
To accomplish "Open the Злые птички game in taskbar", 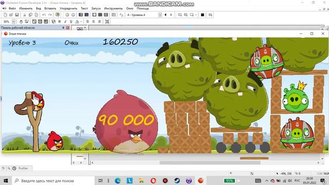I will [x=200, y=180].
